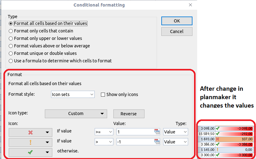Click red X icon in 1 693,00 row
This screenshot has width=256, height=159.
click(x=217, y=139)
